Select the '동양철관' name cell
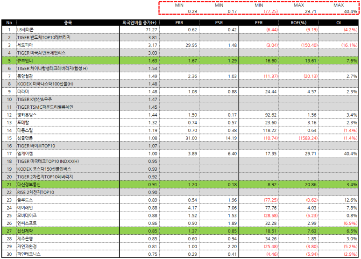 (x=25, y=76)
